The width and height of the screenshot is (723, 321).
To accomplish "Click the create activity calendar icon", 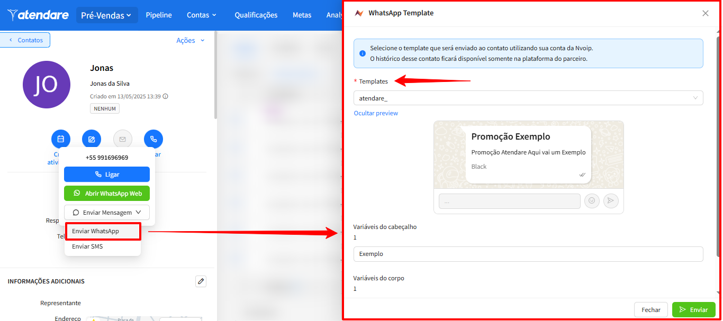I will (x=61, y=139).
